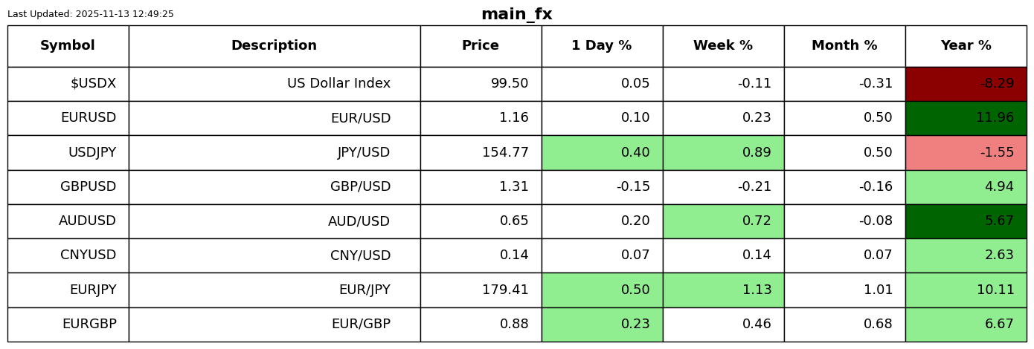
Task: Select the 1 Day % column header
Action: [602, 46]
